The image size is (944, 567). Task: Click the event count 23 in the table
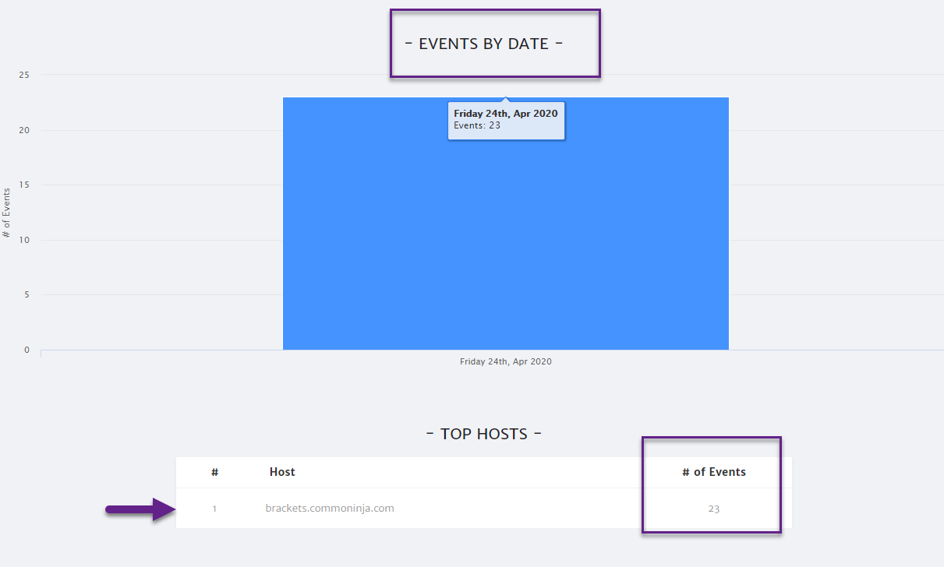coord(714,509)
